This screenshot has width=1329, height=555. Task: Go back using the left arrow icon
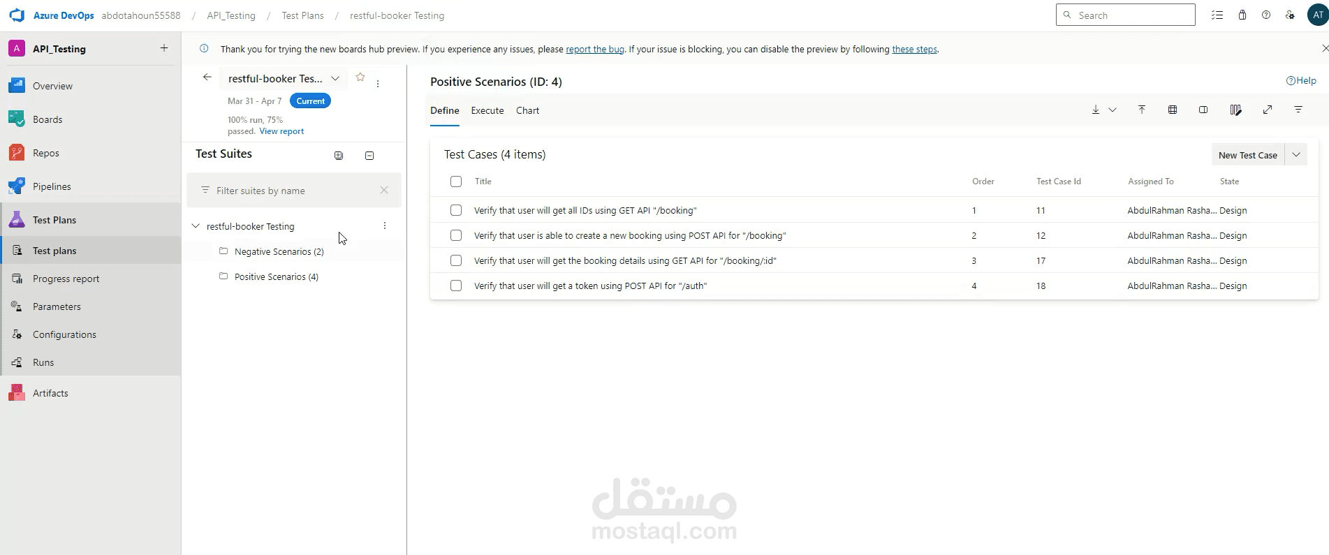[x=207, y=77]
